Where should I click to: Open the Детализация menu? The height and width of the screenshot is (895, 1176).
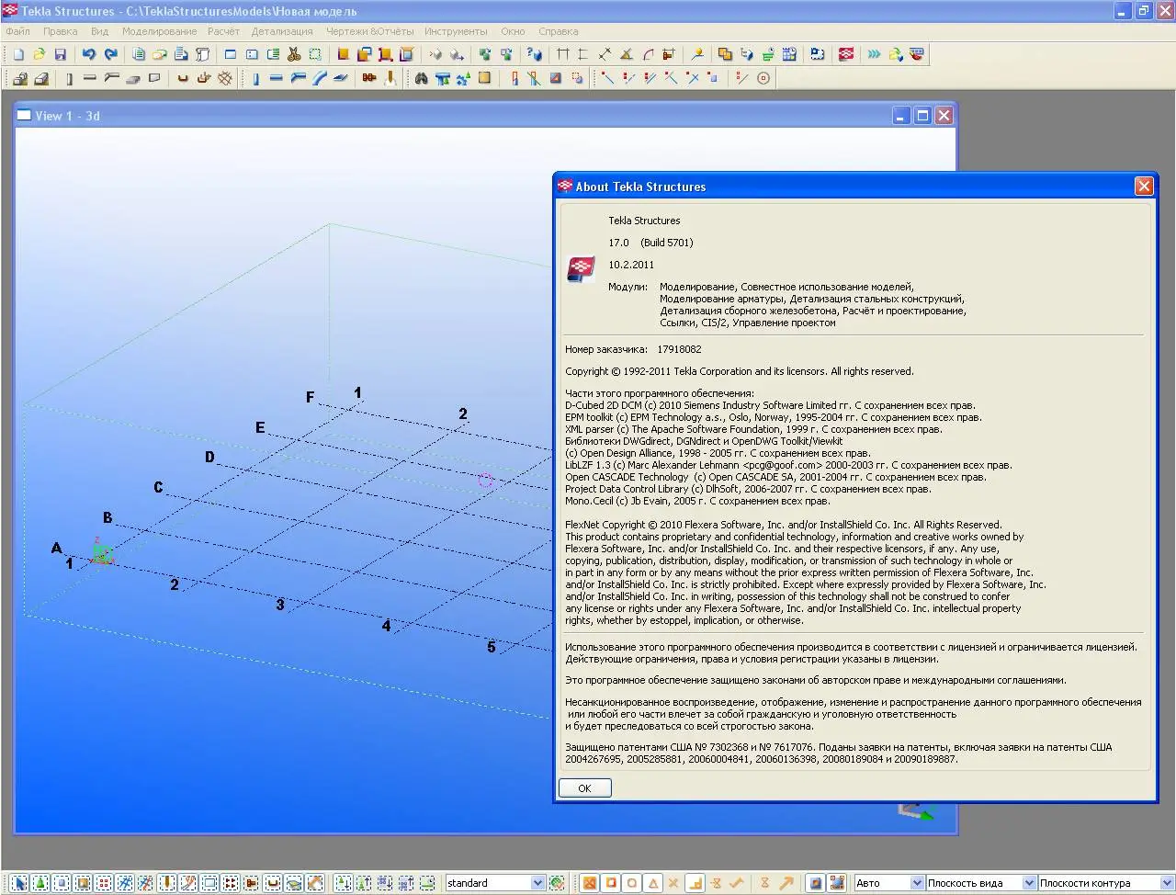pos(282,31)
